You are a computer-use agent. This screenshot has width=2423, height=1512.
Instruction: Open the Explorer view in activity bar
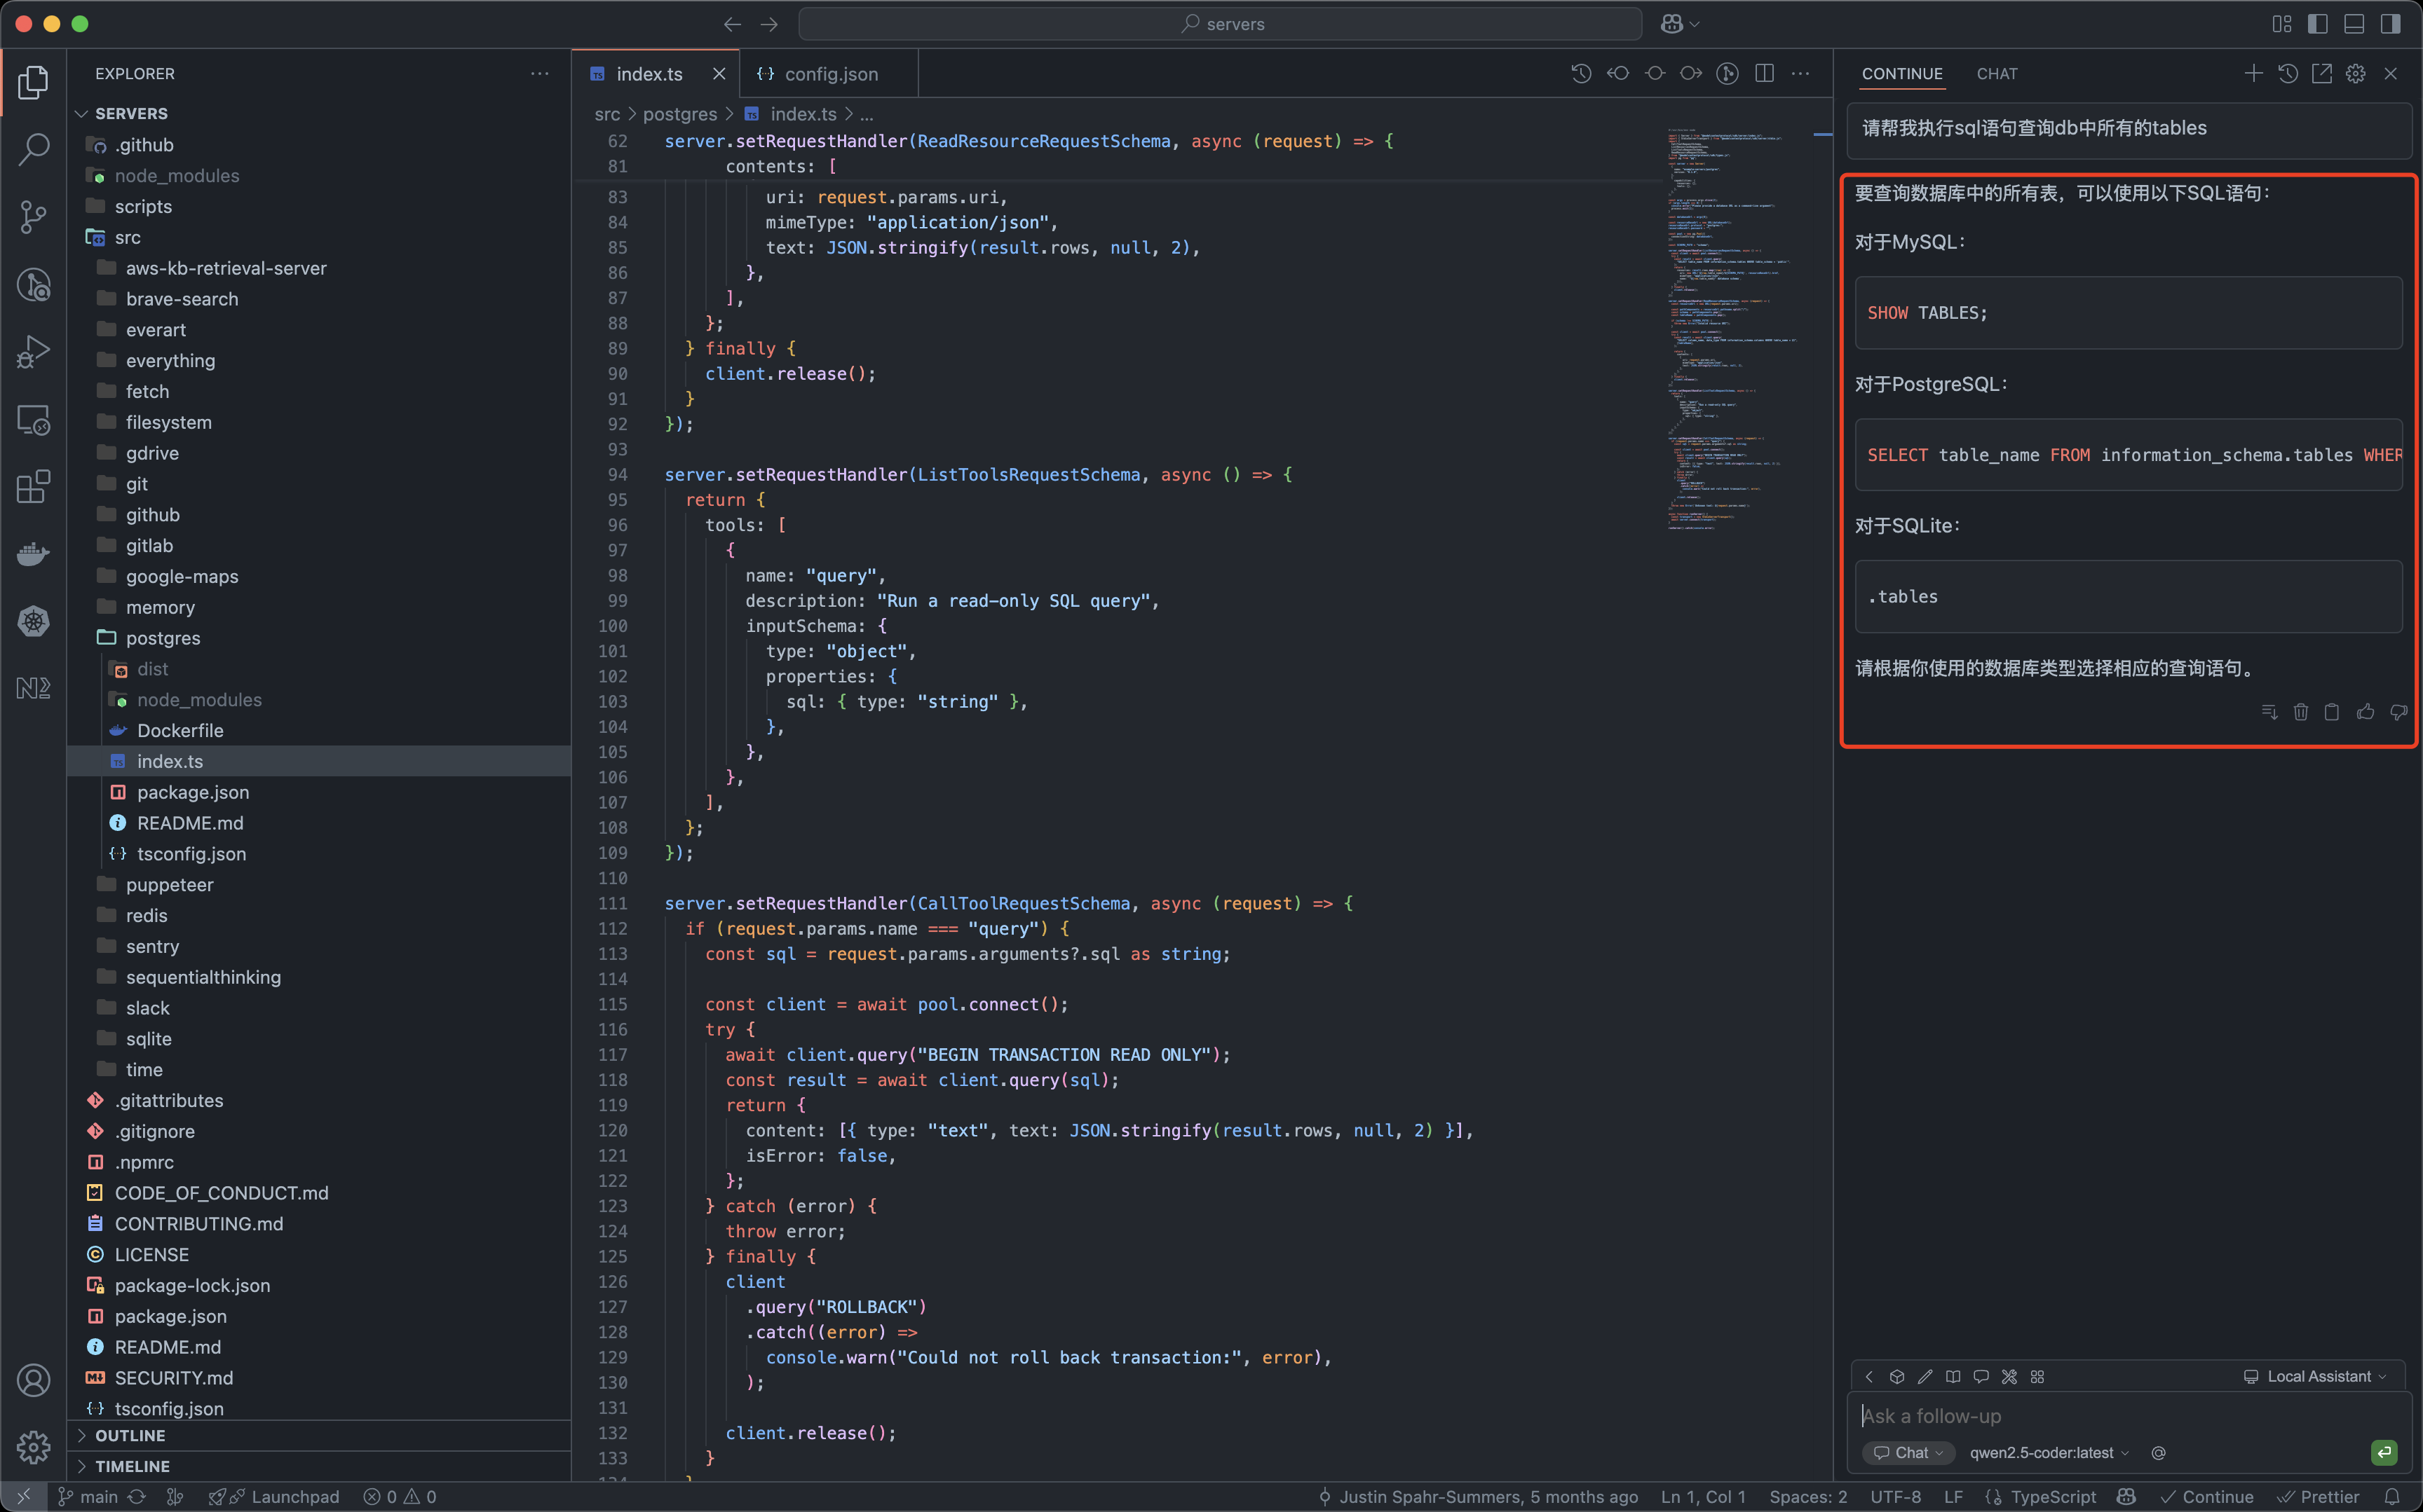pos(33,82)
